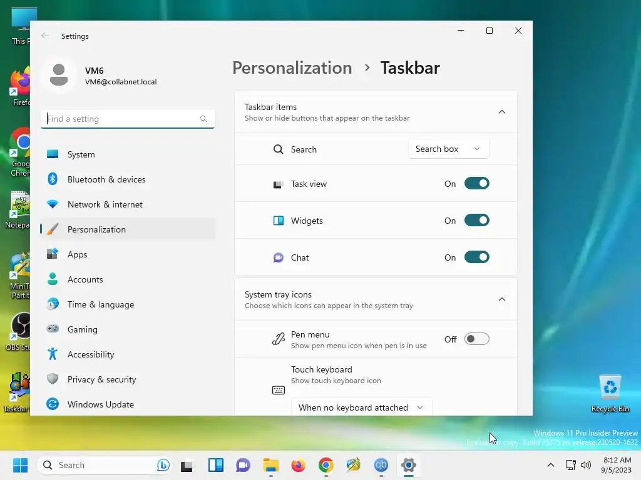
Task: Open the clock showing 8:12 AM
Action: click(x=617, y=465)
